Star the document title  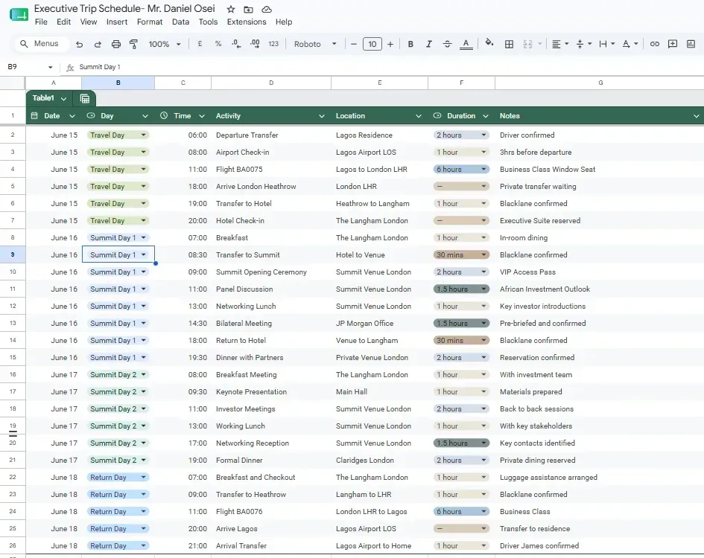pos(231,9)
